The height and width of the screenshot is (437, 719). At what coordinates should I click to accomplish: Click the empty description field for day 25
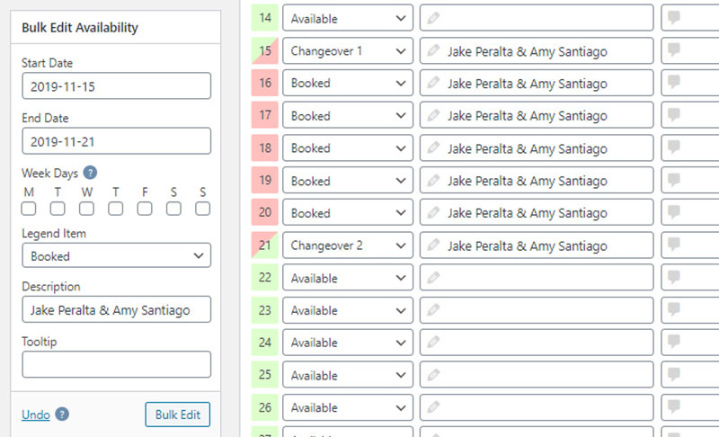tap(537, 375)
